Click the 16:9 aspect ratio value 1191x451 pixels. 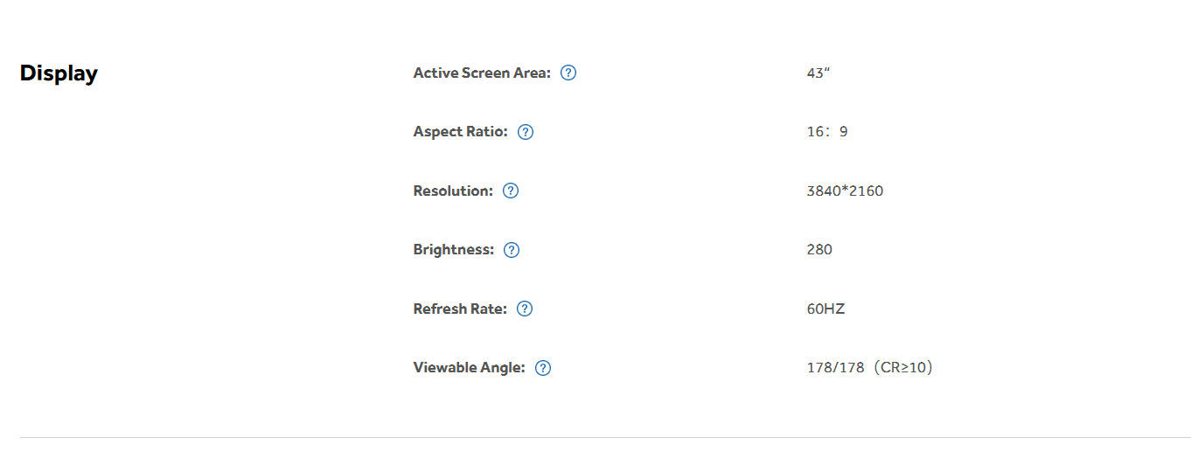826,132
